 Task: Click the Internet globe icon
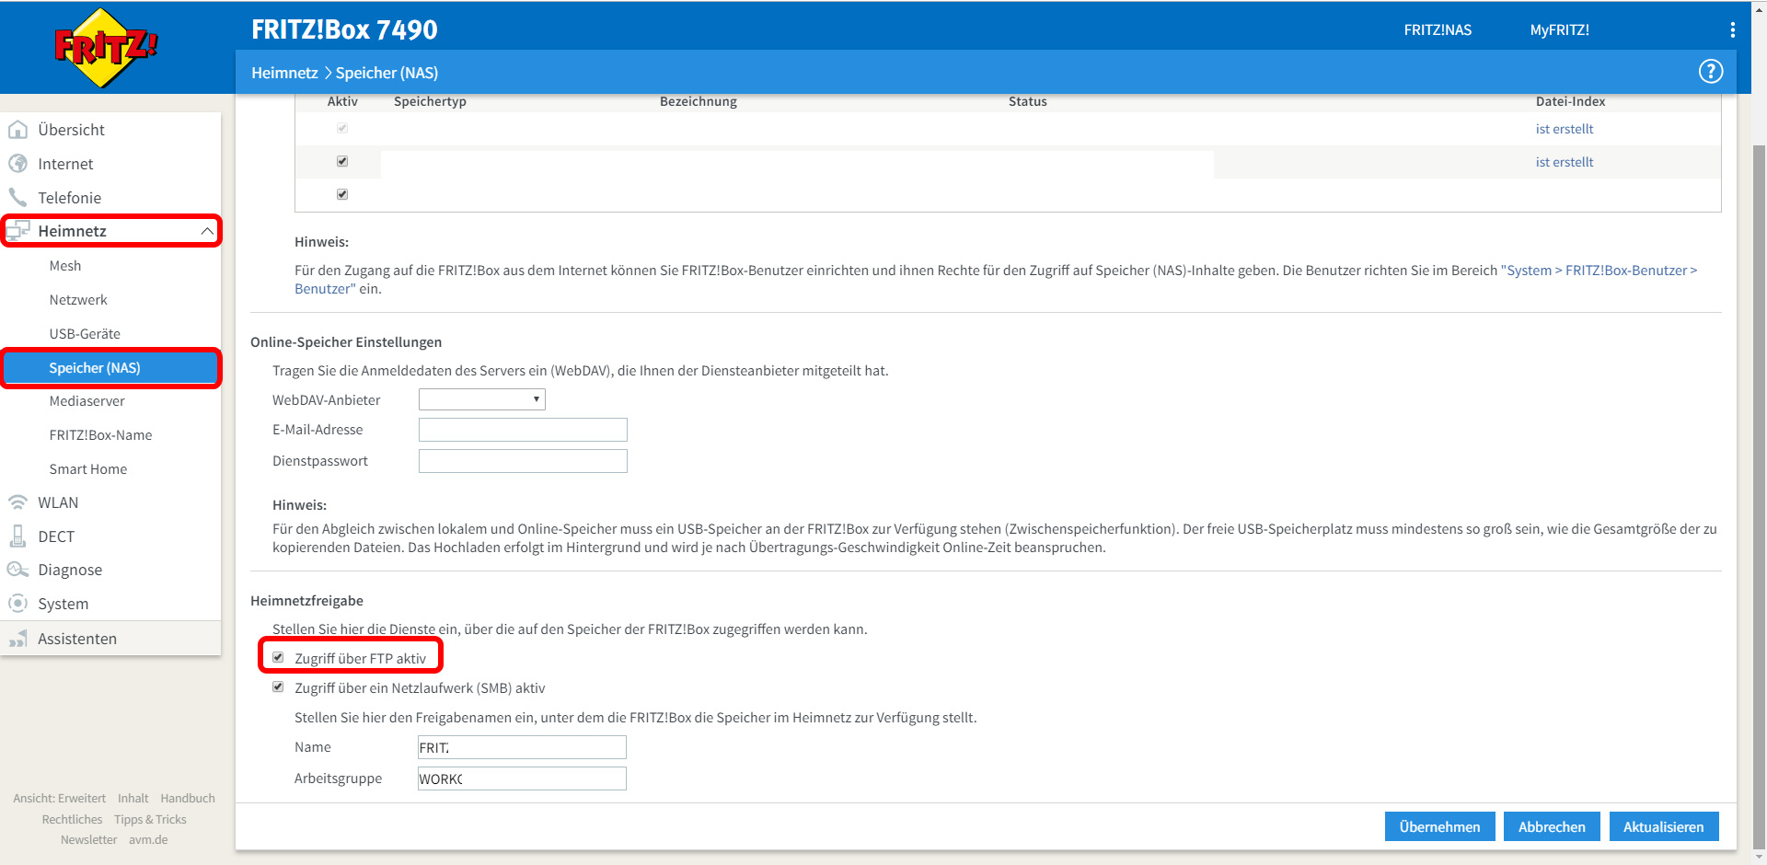point(17,164)
